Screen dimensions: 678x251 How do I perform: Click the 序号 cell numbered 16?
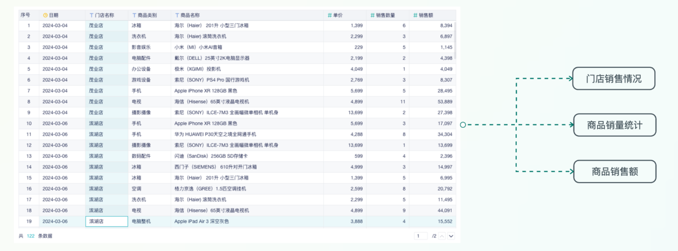[x=28, y=189]
